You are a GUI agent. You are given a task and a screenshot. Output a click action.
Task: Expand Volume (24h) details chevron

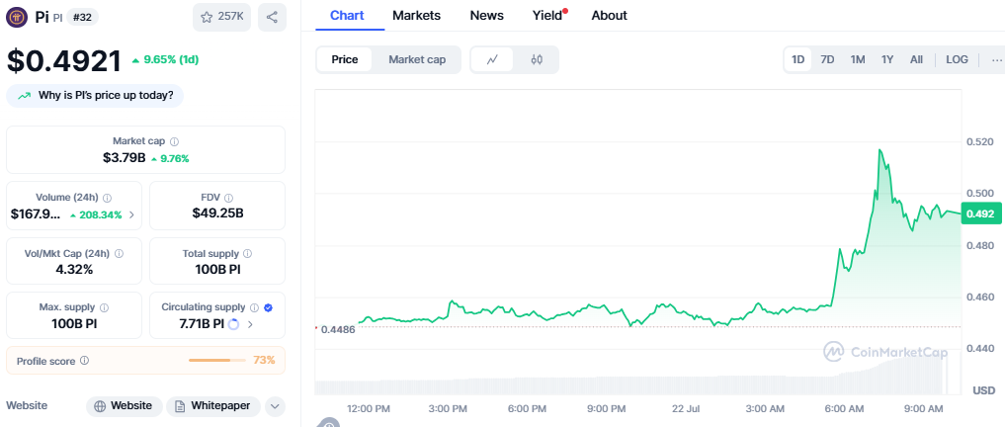[x=132, y=214]
